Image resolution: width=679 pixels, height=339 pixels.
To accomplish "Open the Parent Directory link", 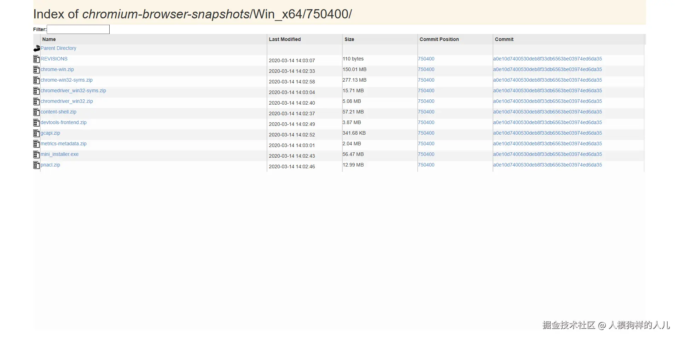I will click(58, 48).
